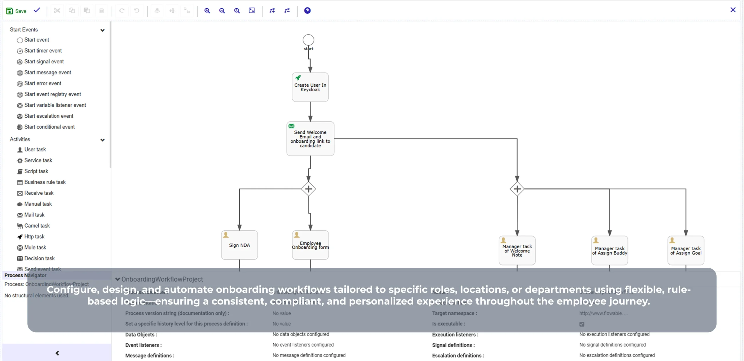Select Start conditional event palette item

(x=46, y=127)
